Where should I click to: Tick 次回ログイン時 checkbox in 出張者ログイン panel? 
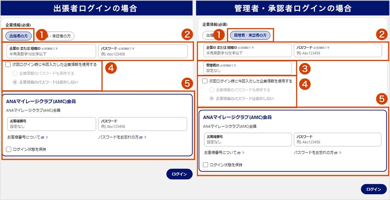(8, 65)
